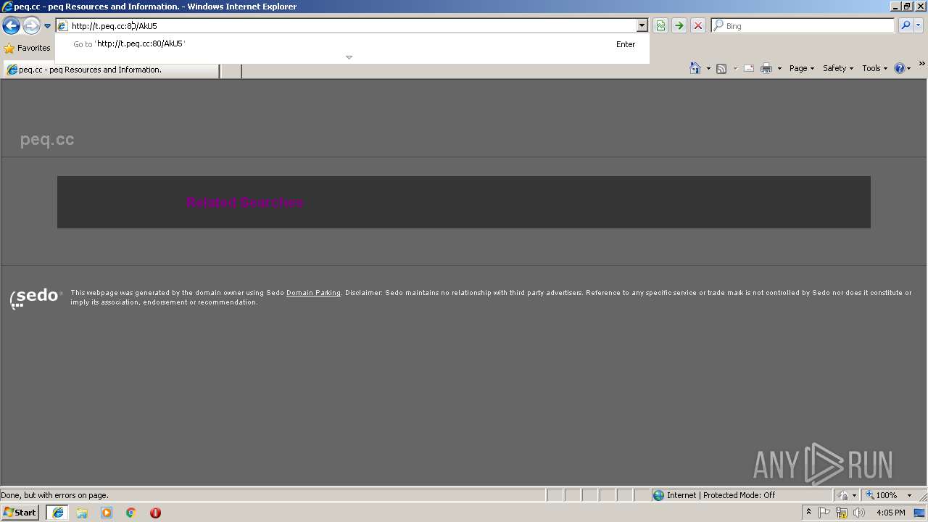
Task: Open Windows Explorer from taskbar
Action: pos(82,513)
